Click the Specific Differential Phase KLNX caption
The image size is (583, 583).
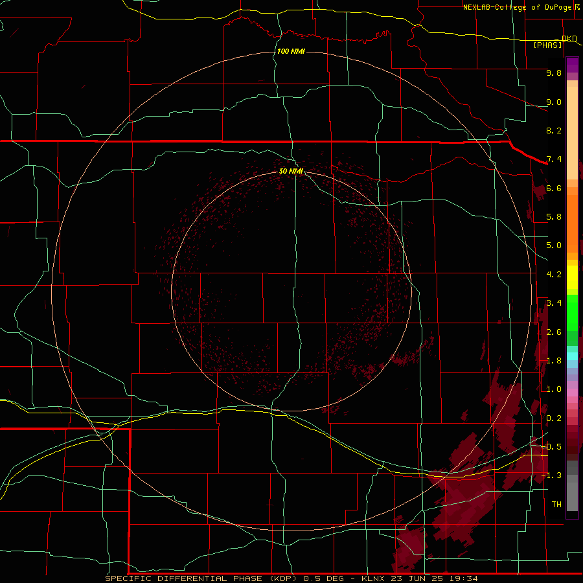[291, 578]
